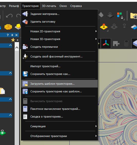Open the panel help question mark
137x145 pixels.
8,35
